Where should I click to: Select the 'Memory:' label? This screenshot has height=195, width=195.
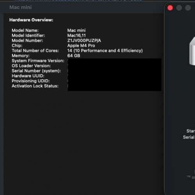pyautogui.click(x=21, y=56)
